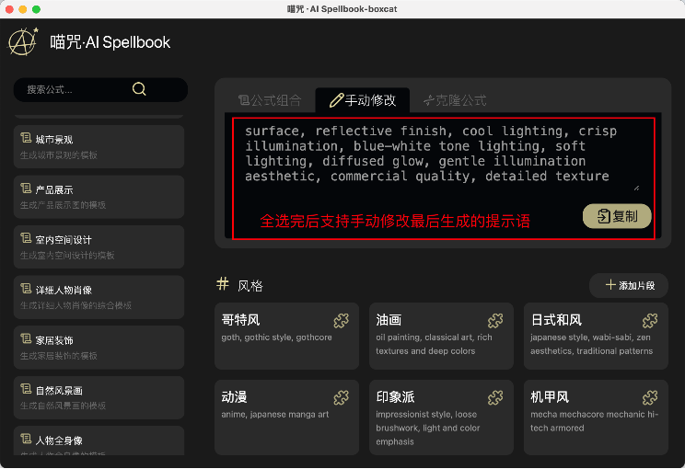Click the search magnifier icon
This screenshot has width=685, height=469.
coord(139,89)
